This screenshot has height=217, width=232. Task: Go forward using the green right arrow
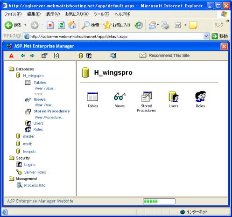click(x=32, y=56)
